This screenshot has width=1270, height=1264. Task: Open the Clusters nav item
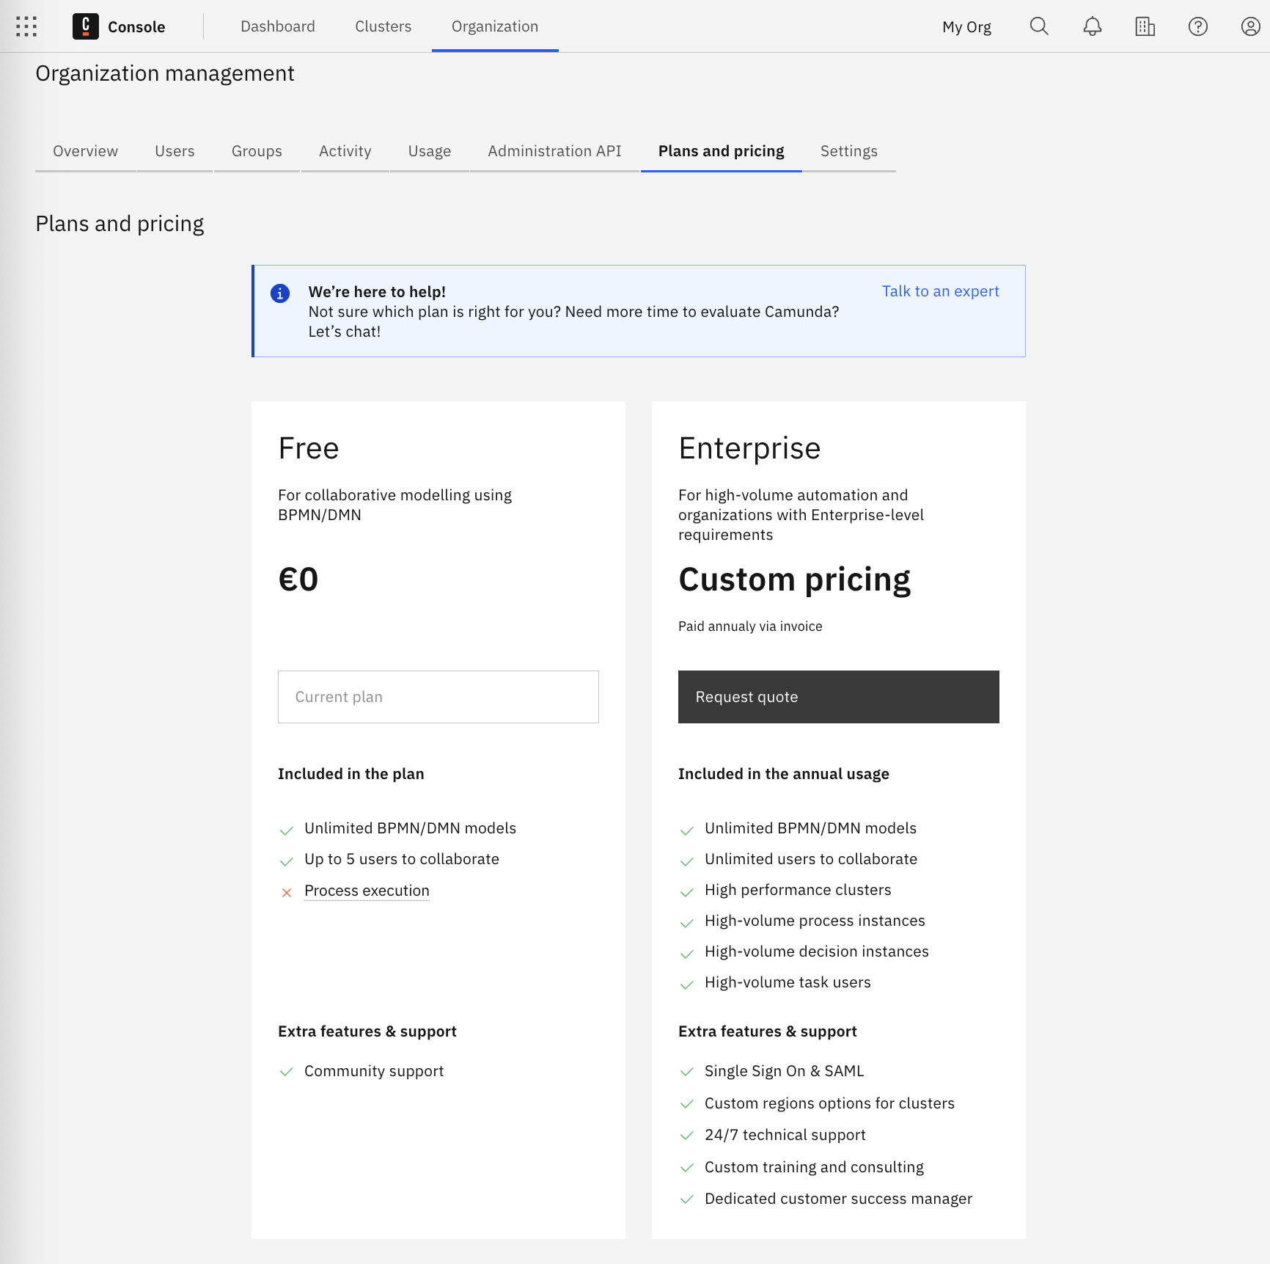pos(383,26)
